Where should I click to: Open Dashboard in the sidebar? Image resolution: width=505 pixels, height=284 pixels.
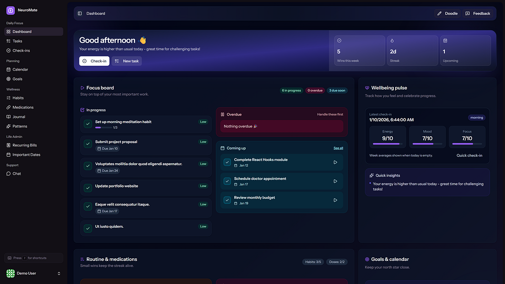pos(34,32)
